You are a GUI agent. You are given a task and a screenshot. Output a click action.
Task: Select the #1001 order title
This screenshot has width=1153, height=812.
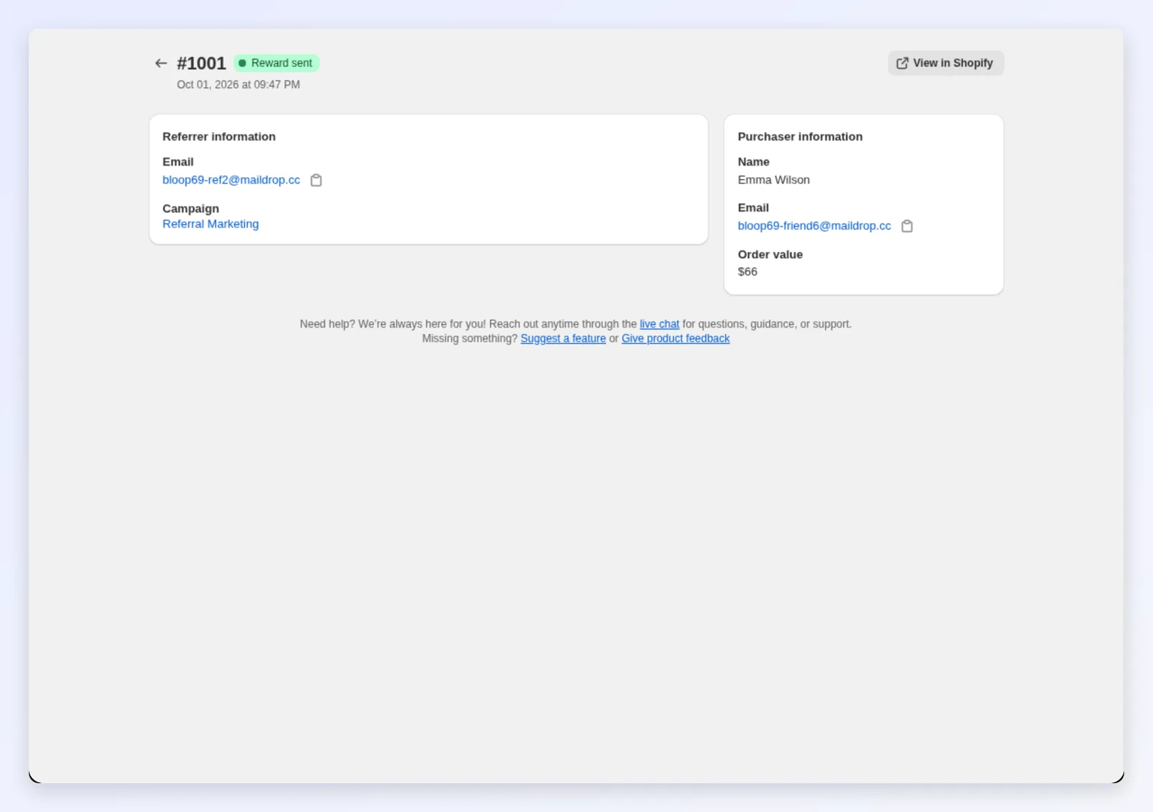pos(201,63)
